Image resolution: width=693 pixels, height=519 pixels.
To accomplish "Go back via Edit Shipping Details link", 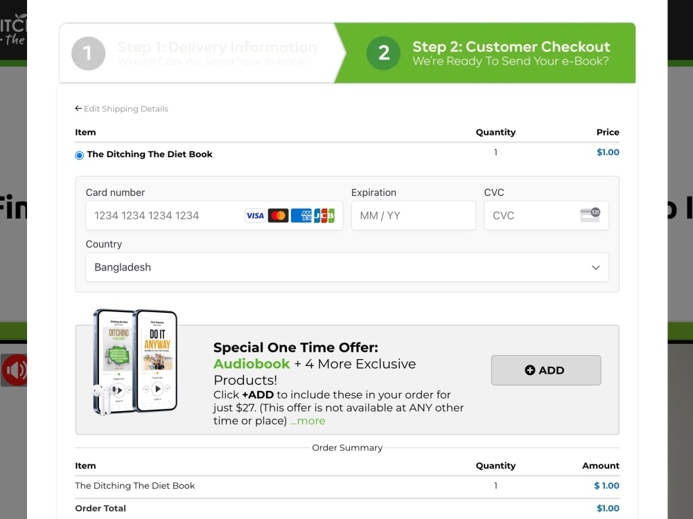I will (126, 109).
